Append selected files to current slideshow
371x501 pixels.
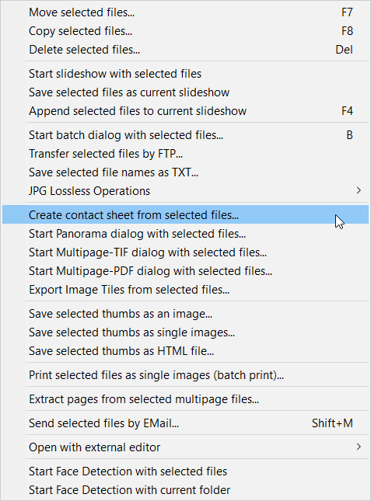[185, 111]
